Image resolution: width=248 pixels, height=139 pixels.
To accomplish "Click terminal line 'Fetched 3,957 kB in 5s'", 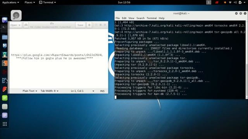I will [141, 39].
